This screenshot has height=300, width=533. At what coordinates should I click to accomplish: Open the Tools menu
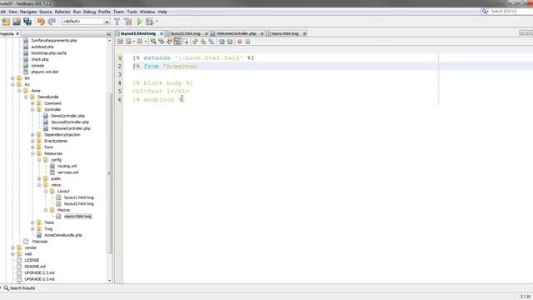[132, 12]
